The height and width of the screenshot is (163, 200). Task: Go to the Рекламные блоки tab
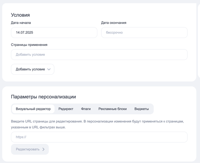tap(112, 109)
